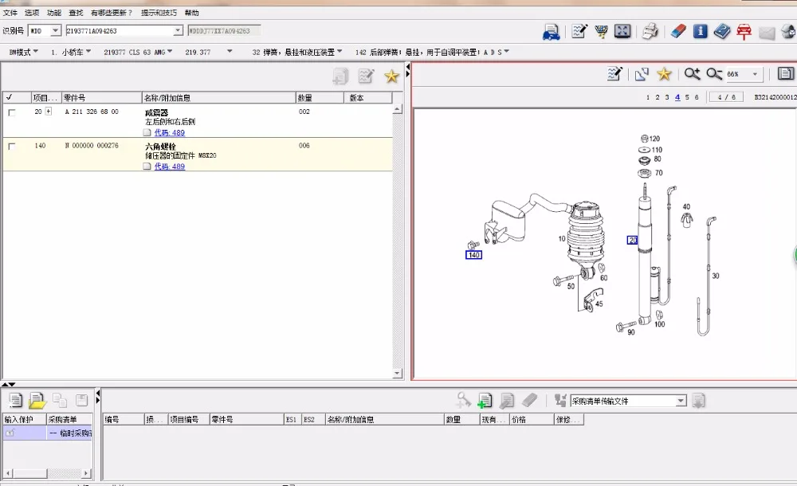Open the vehicle data card icon
Viewport: 797px width, 486px height.
(551, 32)
